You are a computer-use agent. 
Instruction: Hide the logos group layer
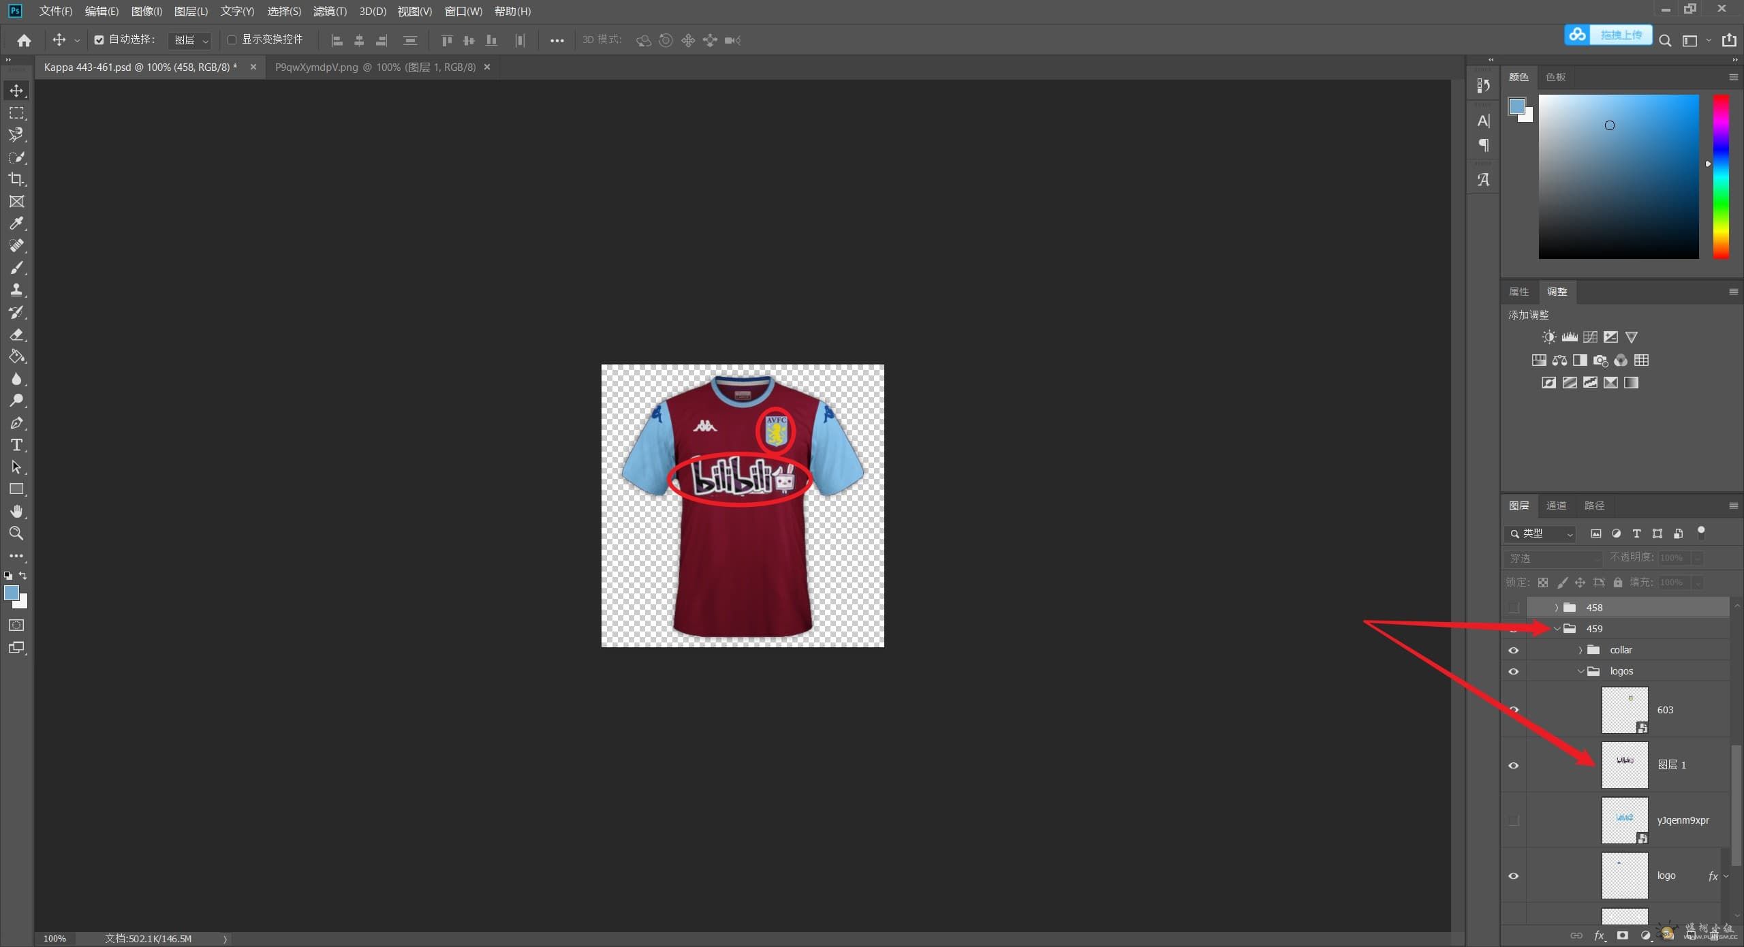(x=1514, y=672)
